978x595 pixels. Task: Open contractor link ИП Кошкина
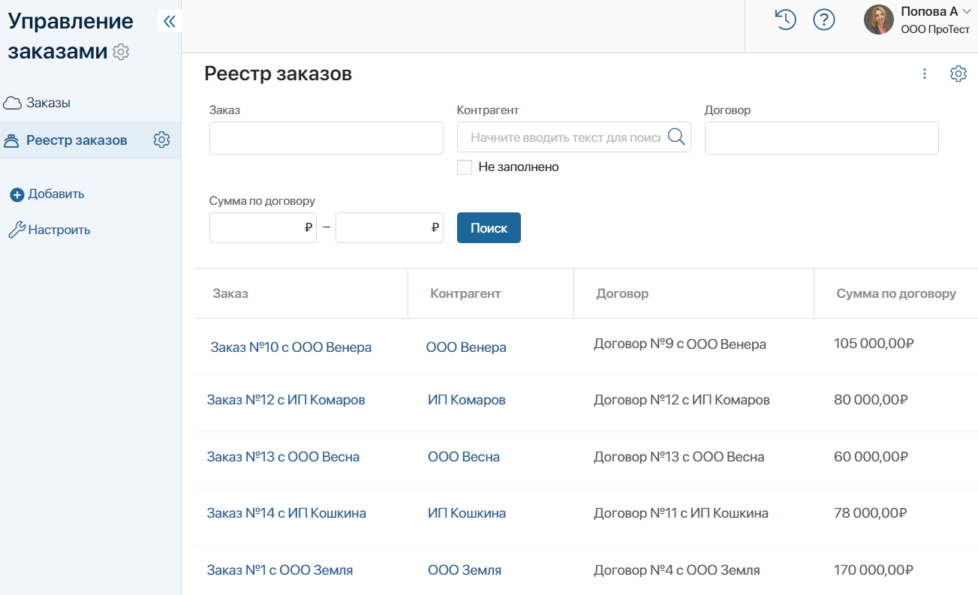[467, 513]
